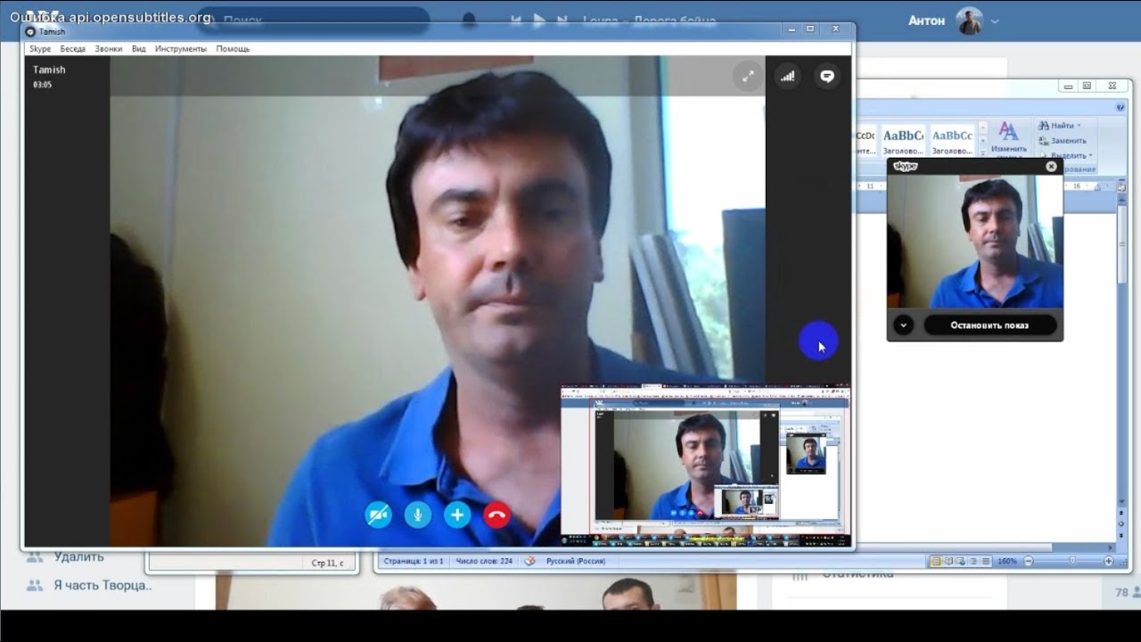Click Статистика in VK page

tap(858, 574)
